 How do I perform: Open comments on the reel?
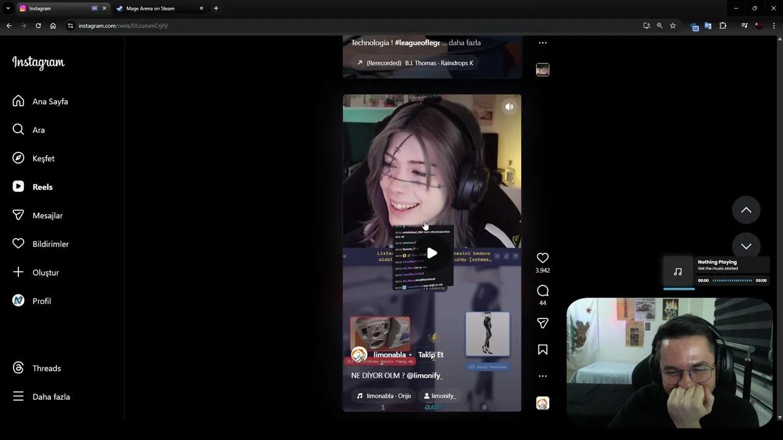543,291
